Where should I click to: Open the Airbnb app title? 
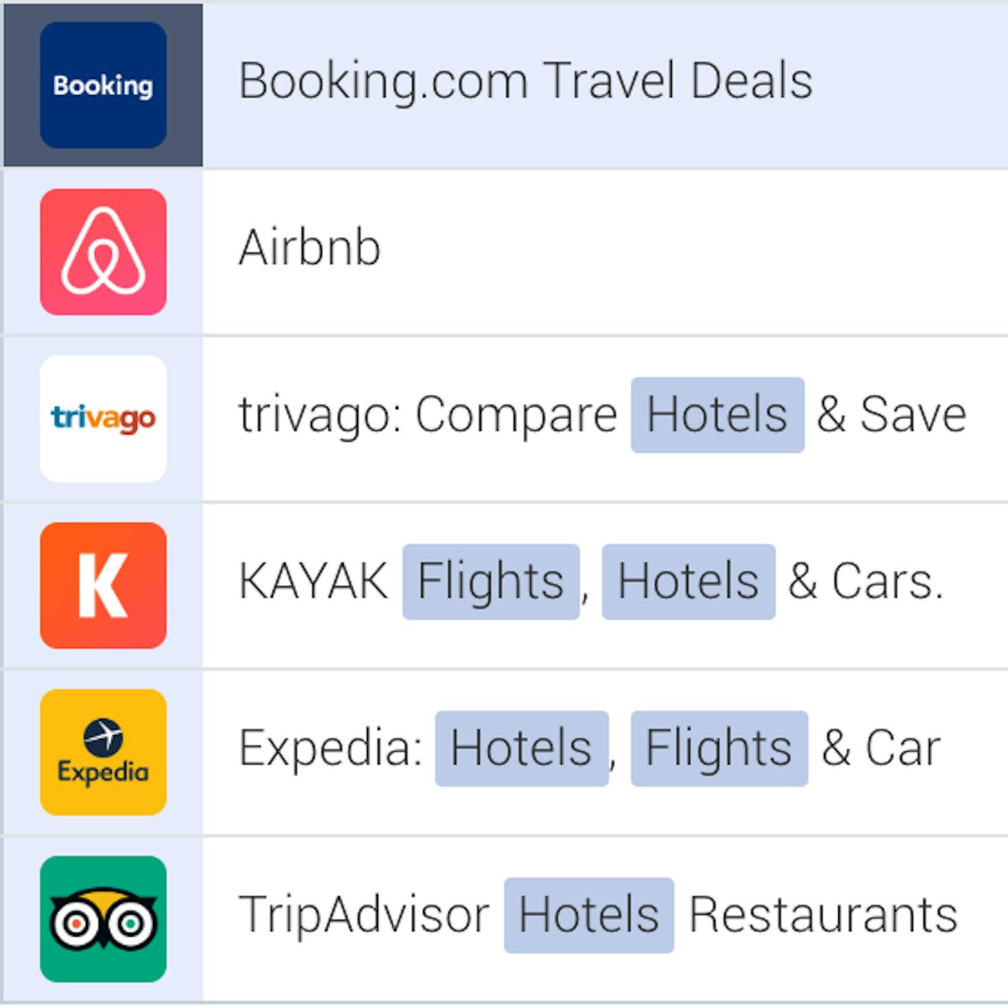coord(309,248)
